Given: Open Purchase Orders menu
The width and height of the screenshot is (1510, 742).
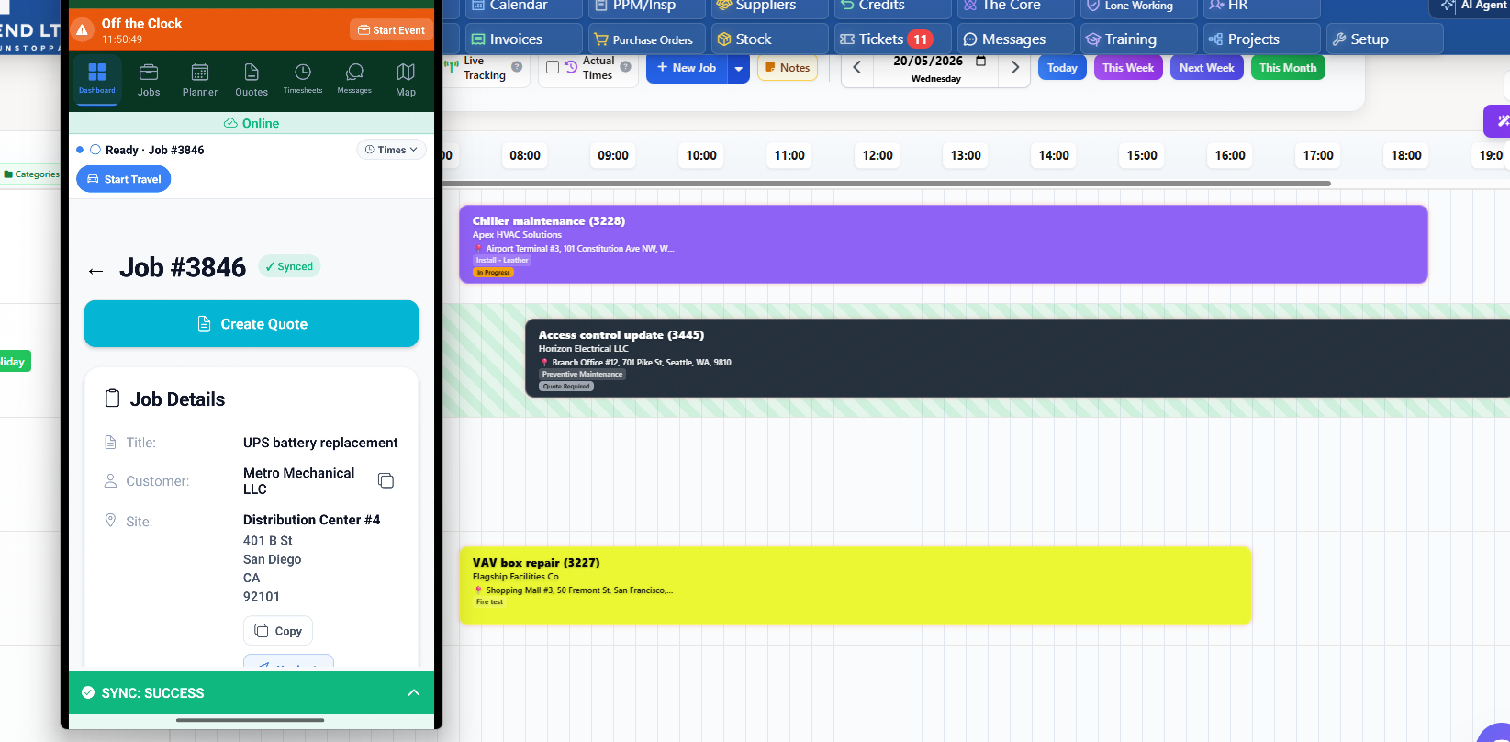Looking at the screenshot, I should [646, 39].
